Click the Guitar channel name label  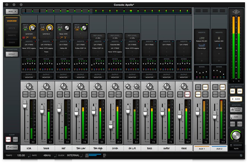pyautogui.click(x=167, y=149)
